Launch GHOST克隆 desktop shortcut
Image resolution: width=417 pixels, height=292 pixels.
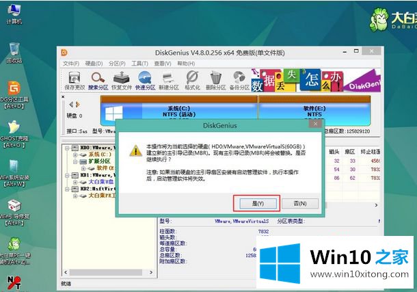coord(13,134)
